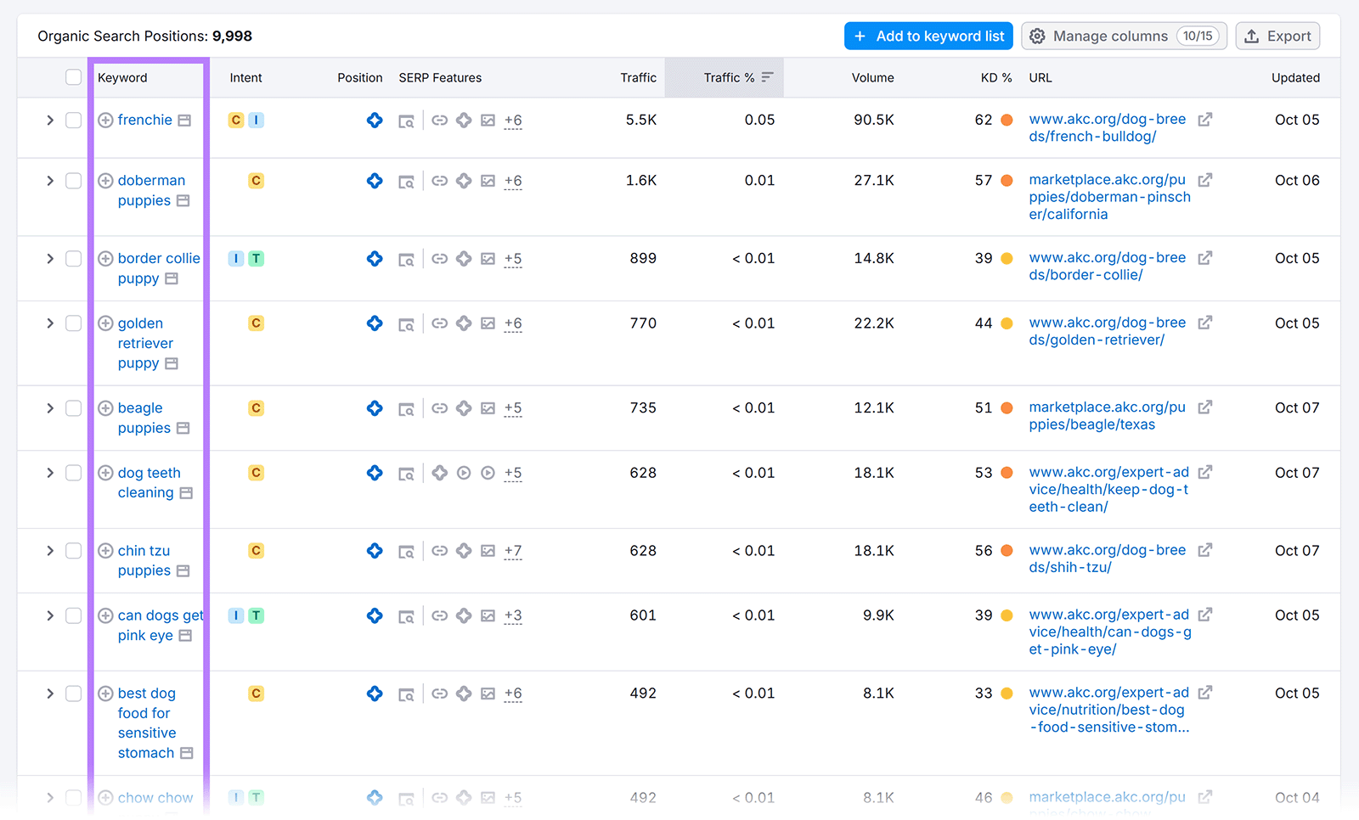This screenshot has height=820, width=1359.
Task: Click the "Add to keyword list" button
Action: pos(928,36)
